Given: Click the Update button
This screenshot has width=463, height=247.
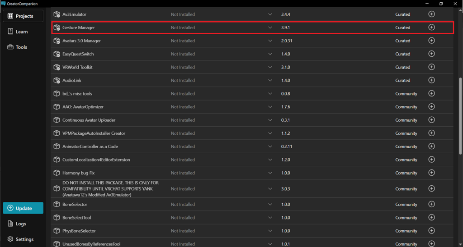Looking at the screenshot, I should tap(23, 208).
